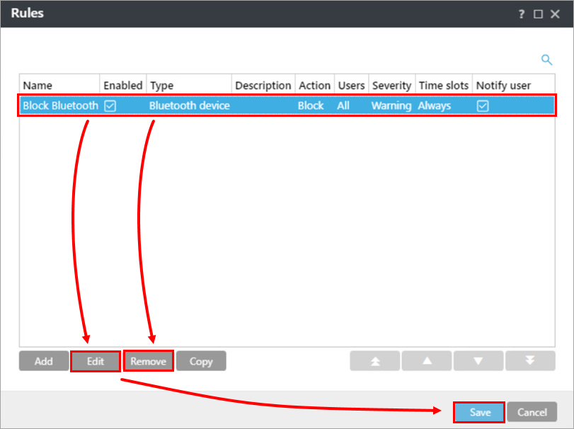Close the Rules dialog
This screenshot has width=574, height=429.
pyautogui.click(x=555, y=14)
